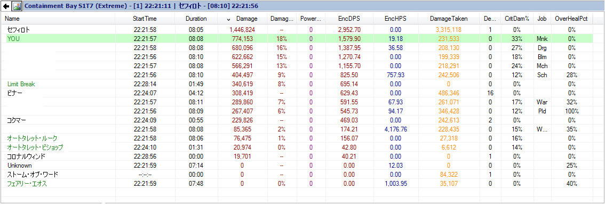Click start time 22:28:14
This screenshot has width=605, height=206.
click(x=145, y=84)
